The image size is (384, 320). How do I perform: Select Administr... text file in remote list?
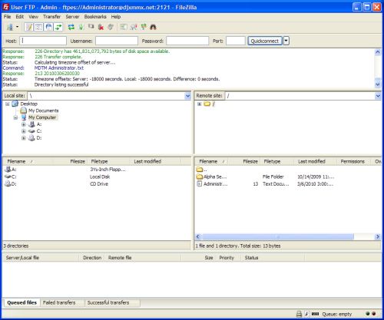(212, 184)
